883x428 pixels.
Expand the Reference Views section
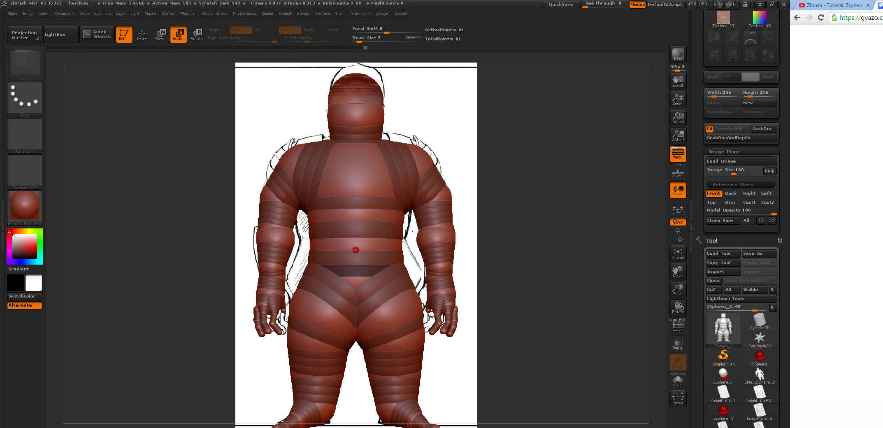click(732, 184)
